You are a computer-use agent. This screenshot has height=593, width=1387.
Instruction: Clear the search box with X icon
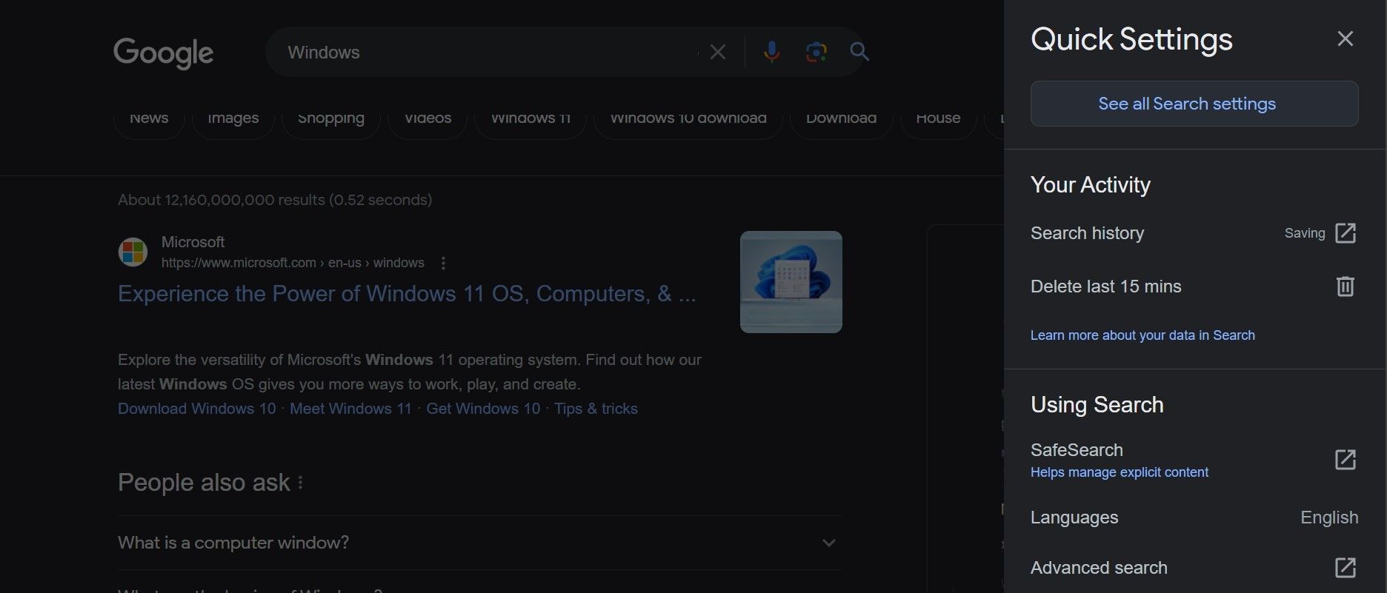click(717, 52)
